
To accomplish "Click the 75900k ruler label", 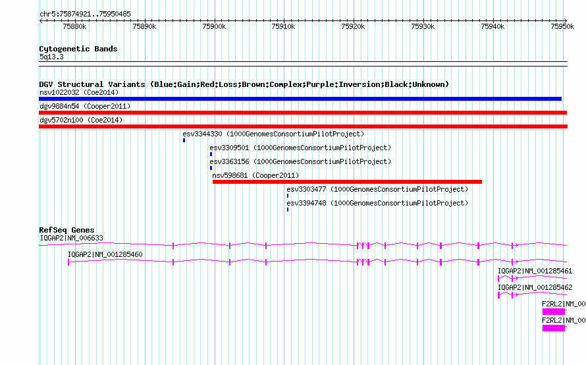I will 214,26.
